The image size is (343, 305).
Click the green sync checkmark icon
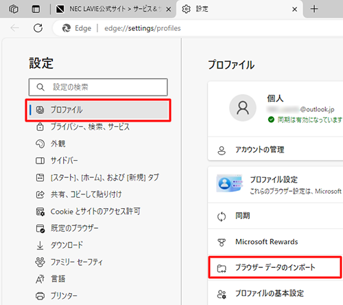tap(271, 120)
